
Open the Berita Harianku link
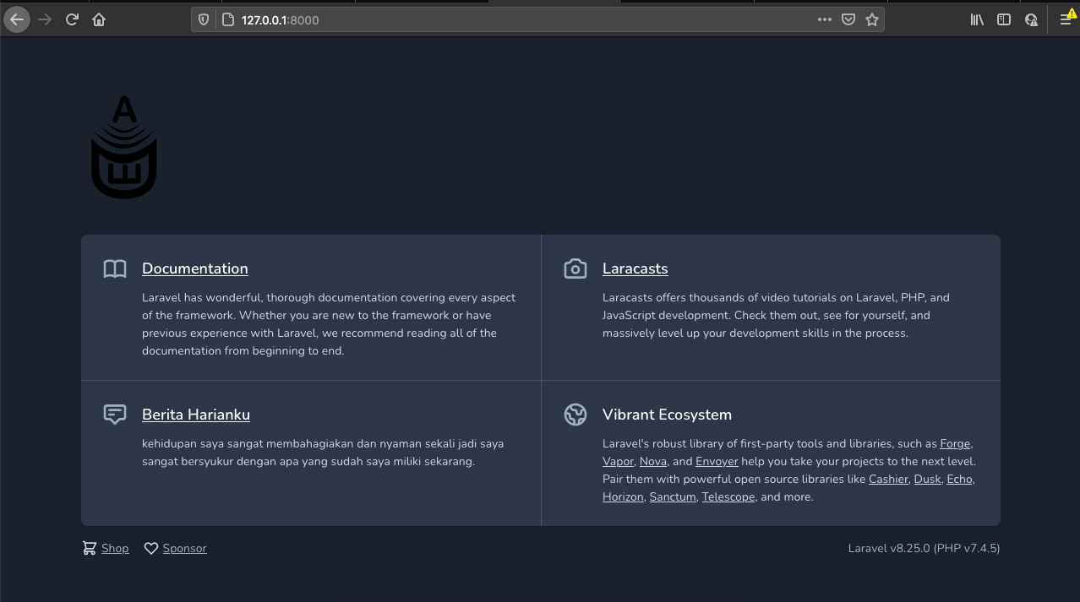point(196,415)
